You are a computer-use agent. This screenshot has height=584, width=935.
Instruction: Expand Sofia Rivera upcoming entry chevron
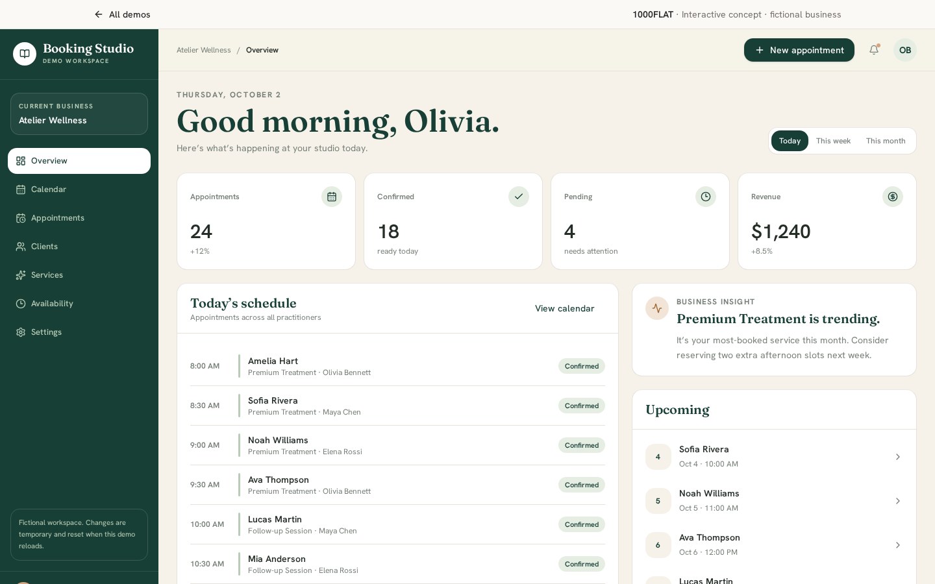click(898, 457)
